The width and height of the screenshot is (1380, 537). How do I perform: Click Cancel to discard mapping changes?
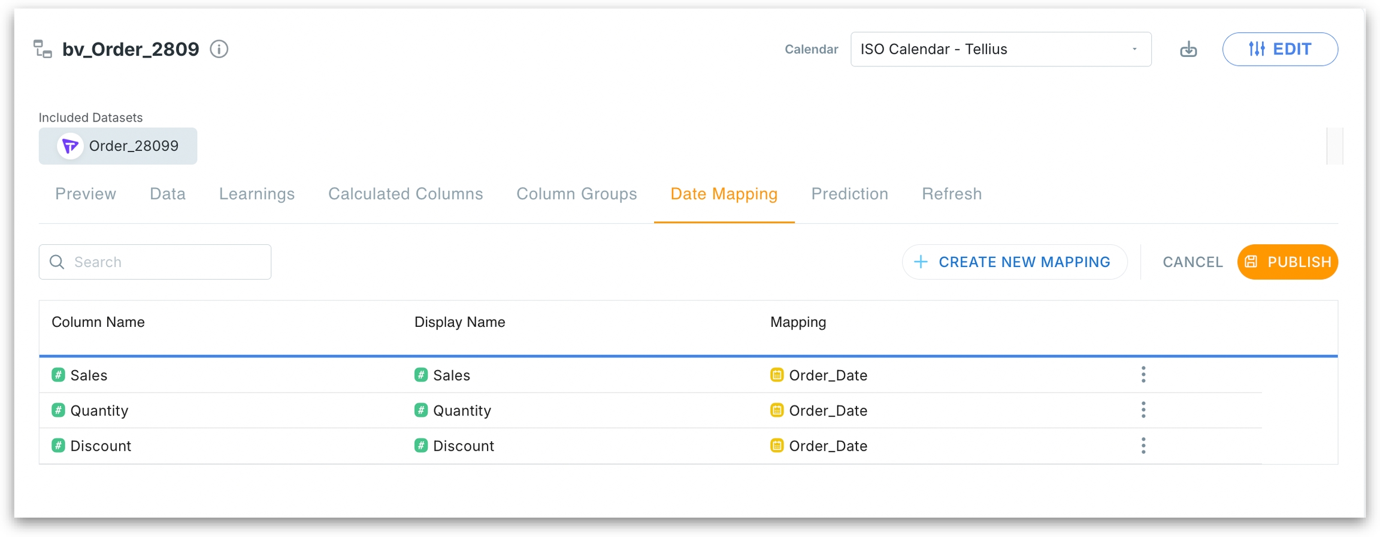(x=1193, y=262)
